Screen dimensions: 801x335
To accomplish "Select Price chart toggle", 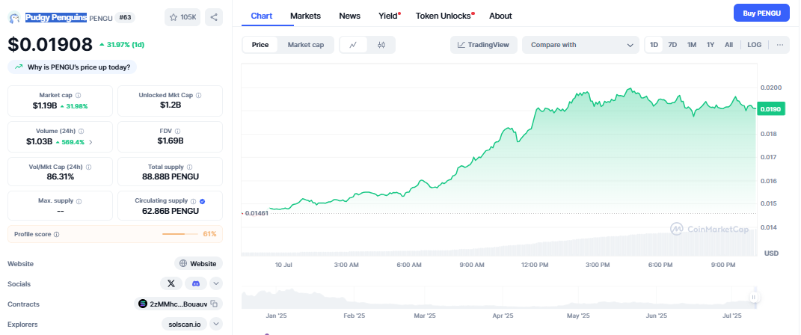I will point(260,45).
